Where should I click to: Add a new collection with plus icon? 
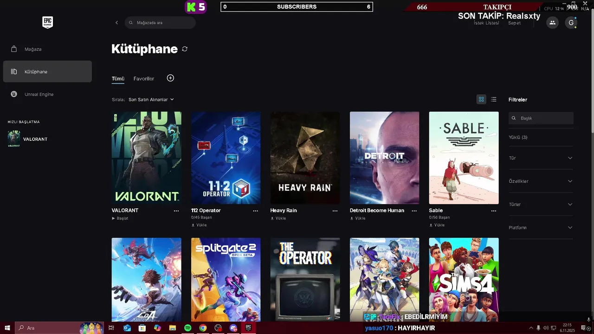click(170, 78)
